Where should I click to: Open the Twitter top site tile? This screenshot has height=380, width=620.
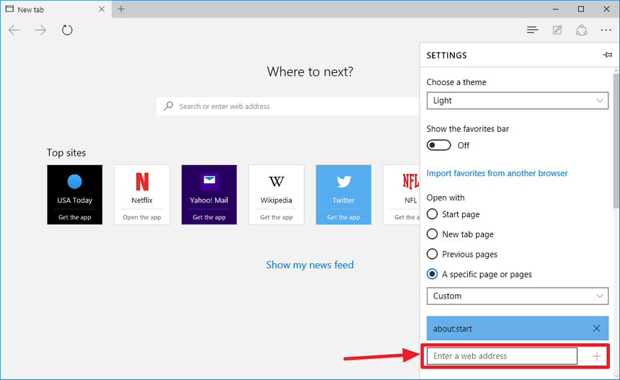point(344,195)
